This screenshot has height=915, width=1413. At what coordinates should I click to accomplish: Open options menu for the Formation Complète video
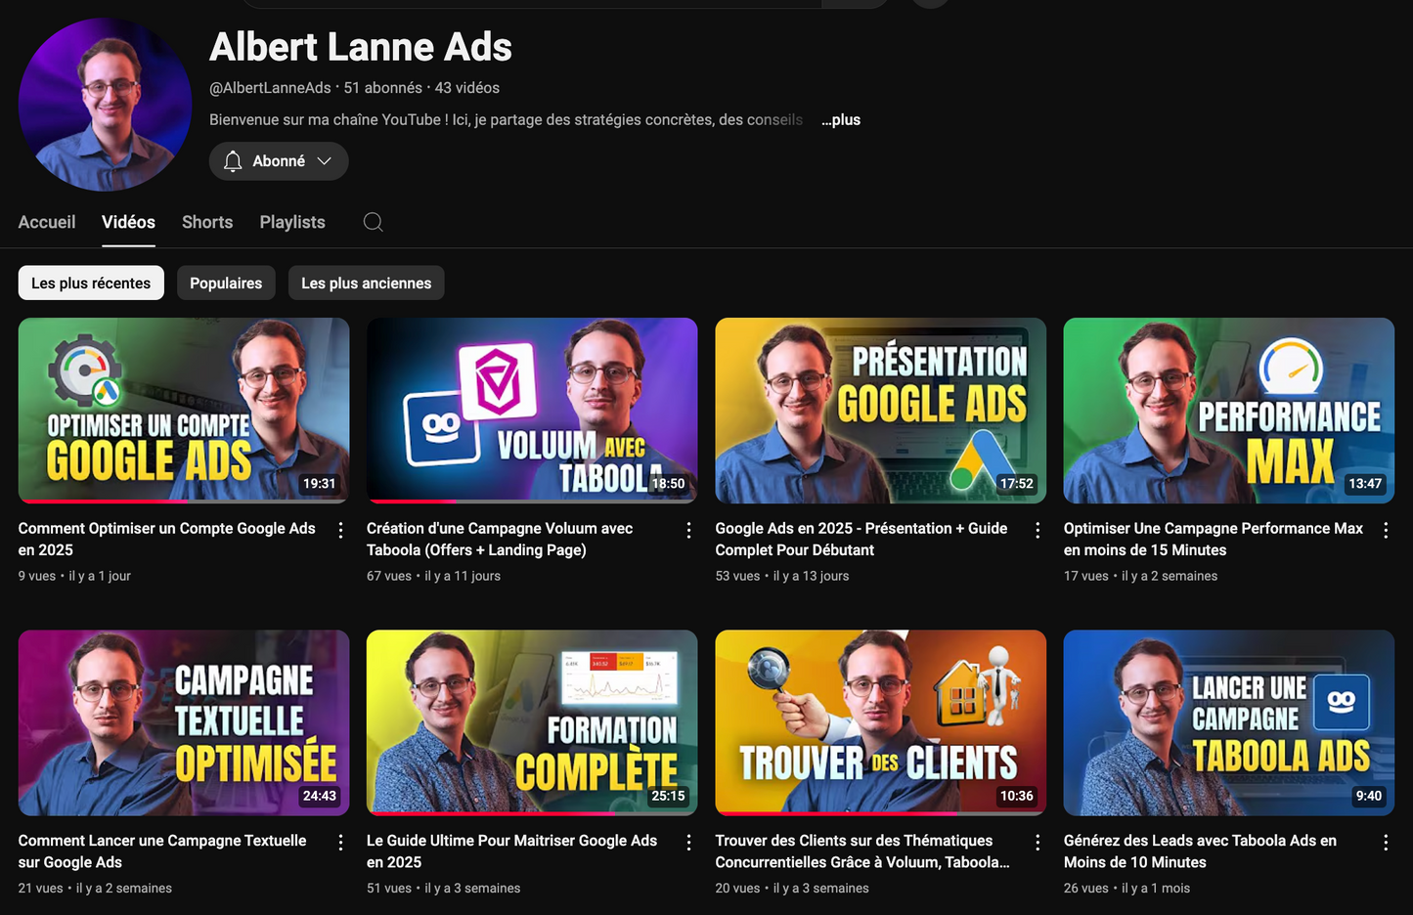pyautogui.click(x=688, y=841)
